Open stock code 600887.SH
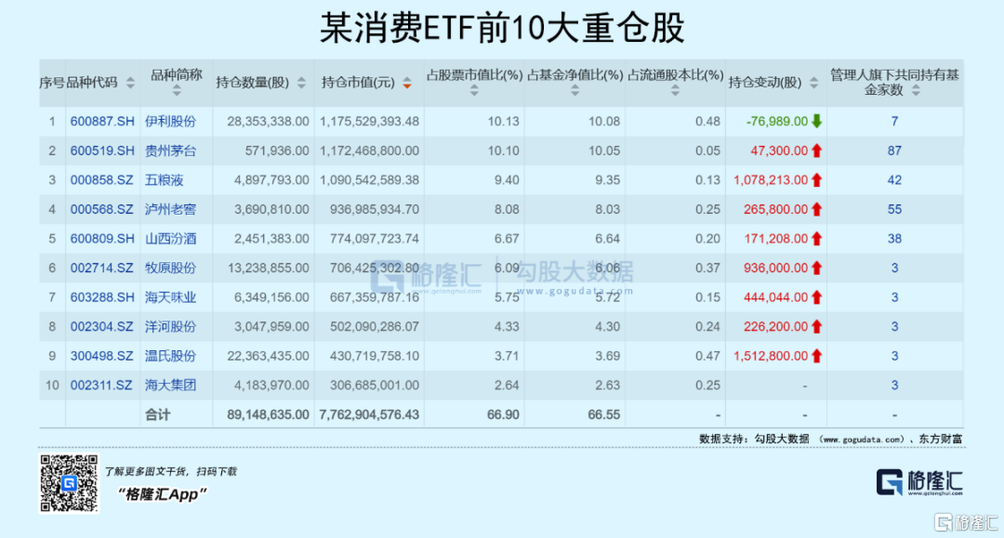Viewport: 1004px width, 538px height. 102,122
